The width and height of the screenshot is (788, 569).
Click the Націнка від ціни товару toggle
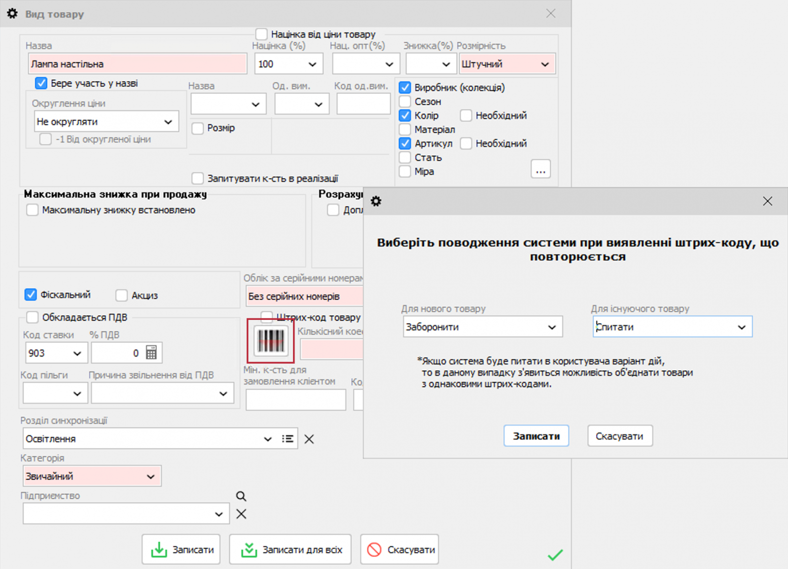click(x=262, y=33)
